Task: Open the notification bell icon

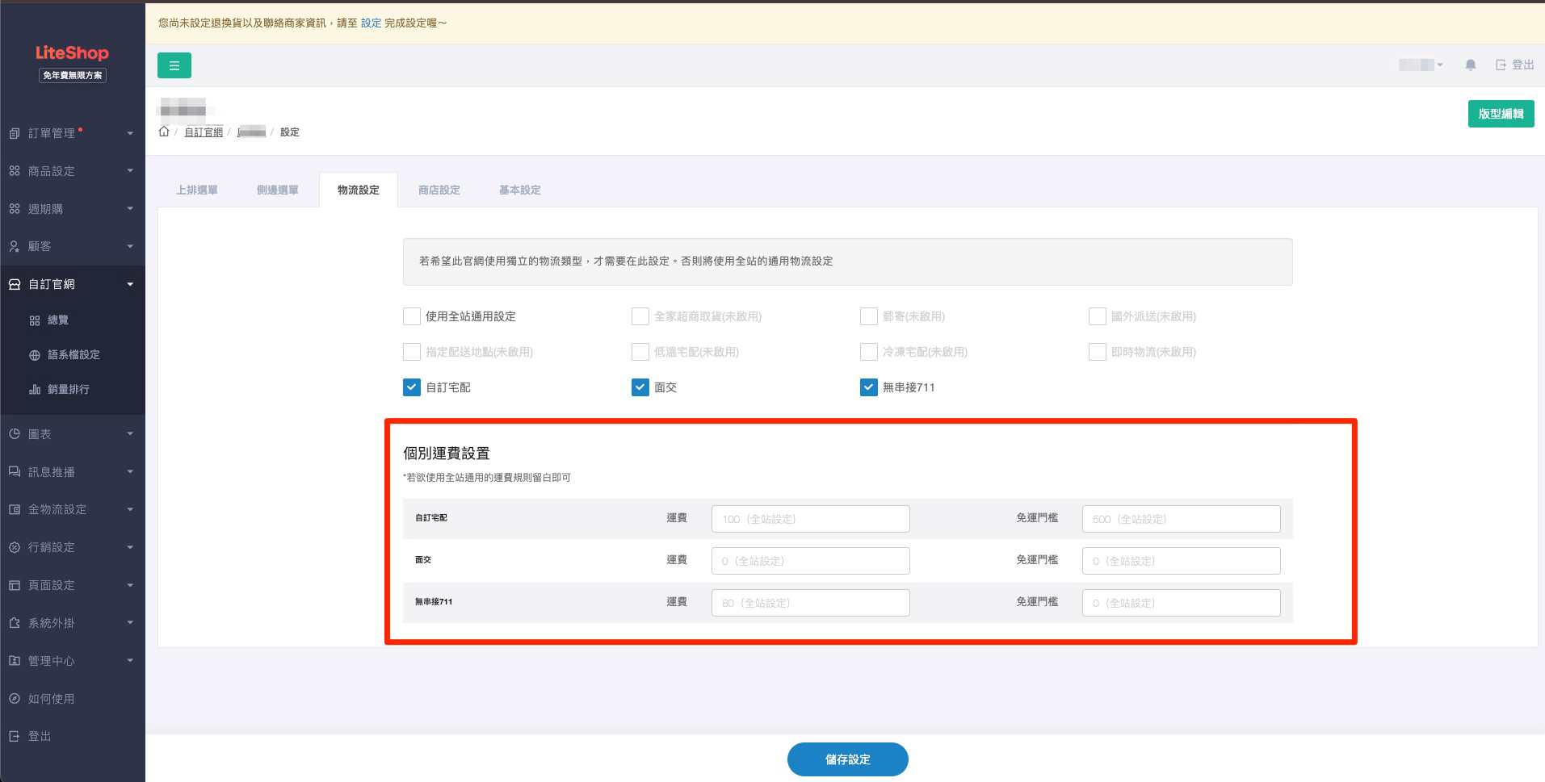Action: [x=1470, y=65]
